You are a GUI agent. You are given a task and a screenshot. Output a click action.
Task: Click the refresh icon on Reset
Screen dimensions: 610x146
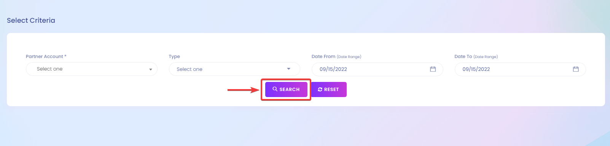(320, 89)
